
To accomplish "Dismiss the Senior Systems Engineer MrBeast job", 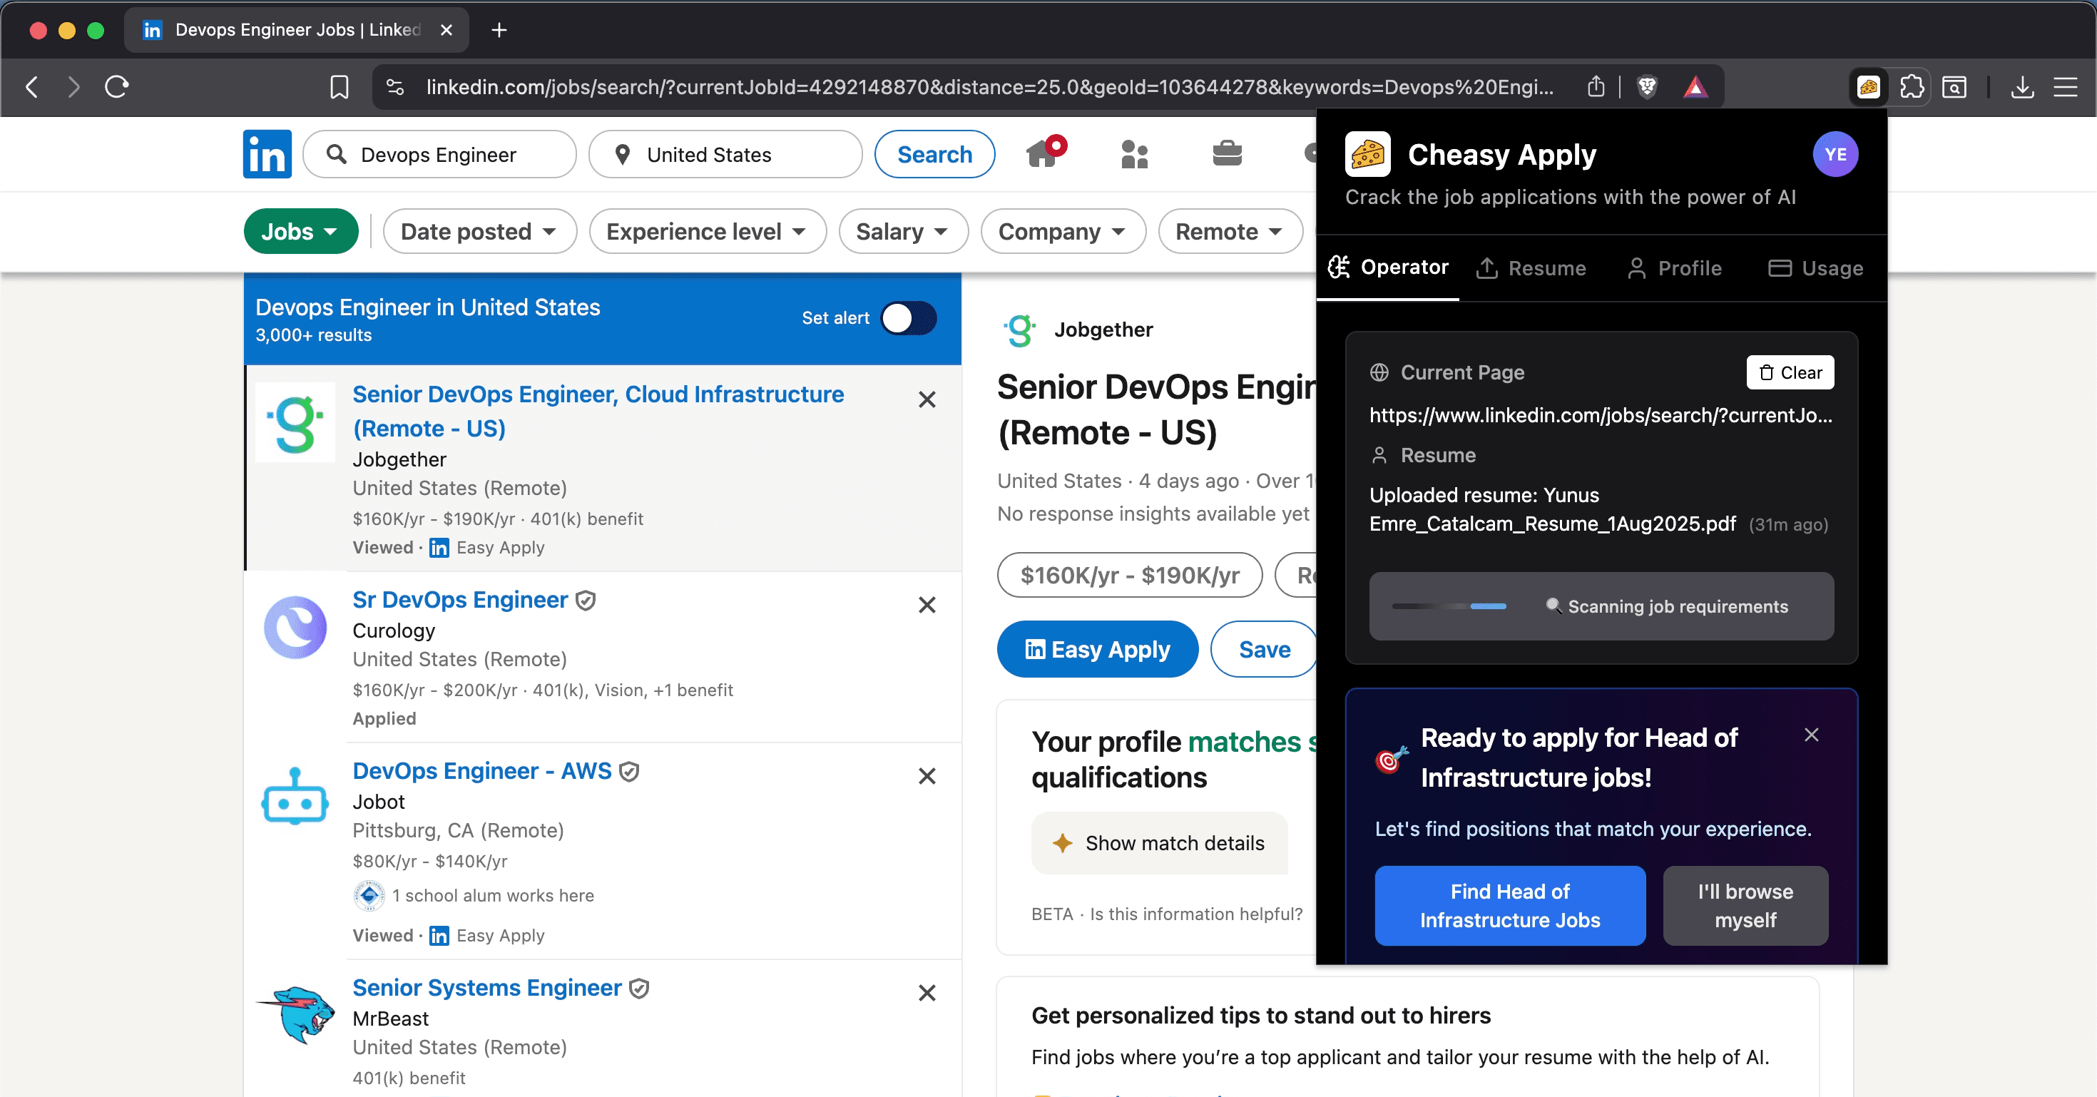I will point(927,993).
